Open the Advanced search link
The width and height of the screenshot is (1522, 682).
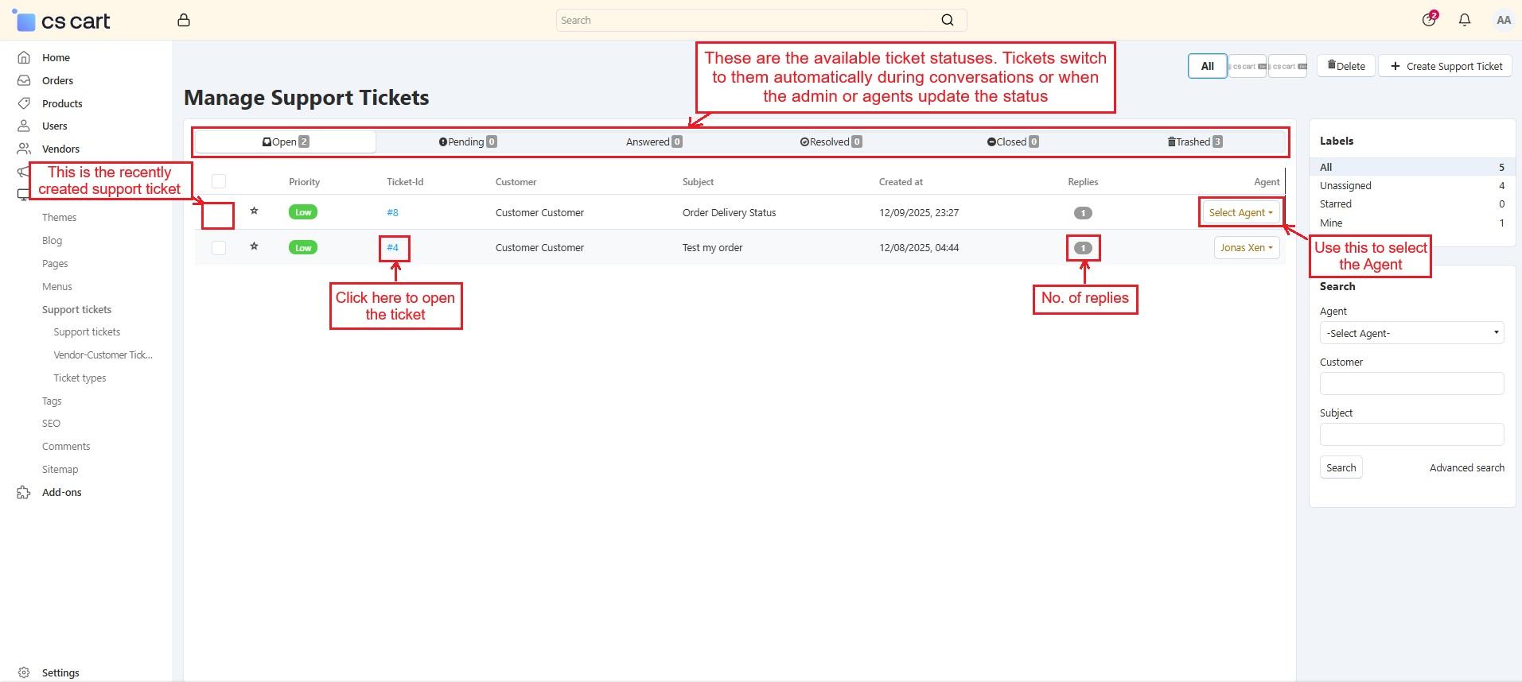coord(1466,468)
